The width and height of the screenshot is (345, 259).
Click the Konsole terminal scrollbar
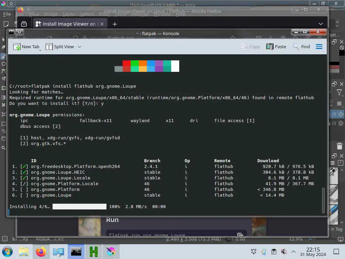tap(323, 200)
